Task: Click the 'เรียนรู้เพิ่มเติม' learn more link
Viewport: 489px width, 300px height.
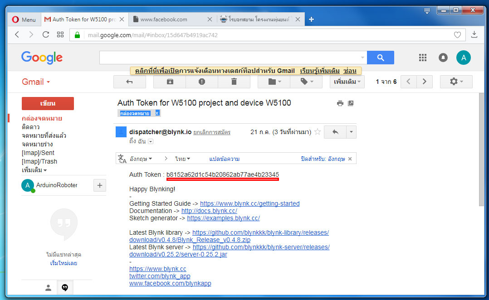Action: (x=320, y=71)
